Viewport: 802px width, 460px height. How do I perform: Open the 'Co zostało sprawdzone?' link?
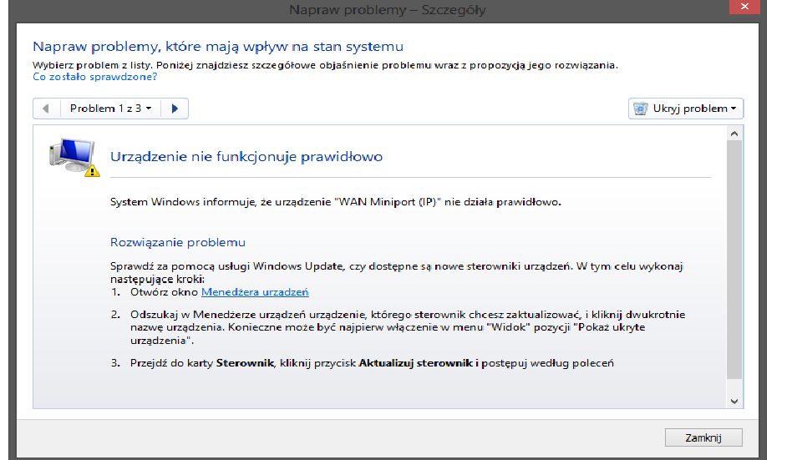pyautogui.click(x=94, y=77)
